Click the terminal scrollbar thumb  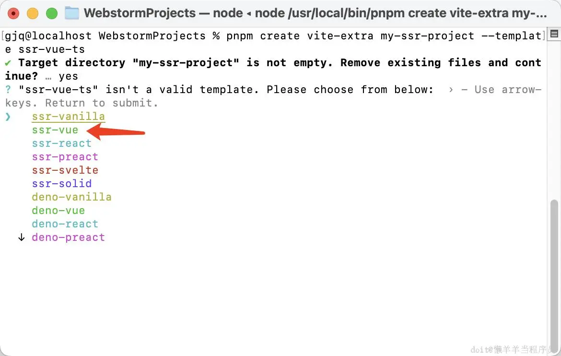[x=554, y=276]
